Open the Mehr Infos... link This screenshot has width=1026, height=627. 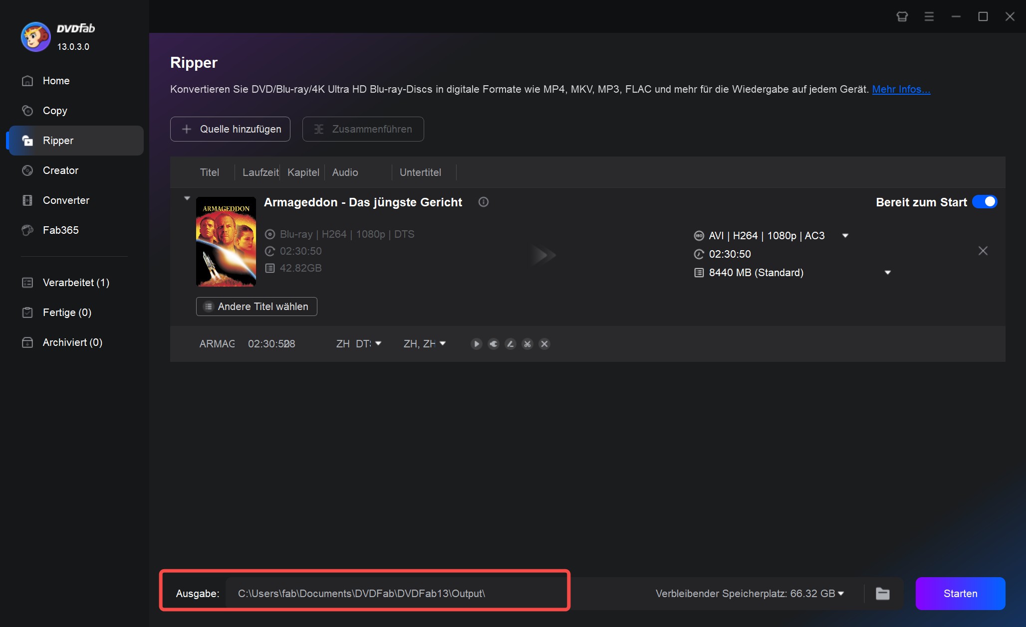click(901, 89)
